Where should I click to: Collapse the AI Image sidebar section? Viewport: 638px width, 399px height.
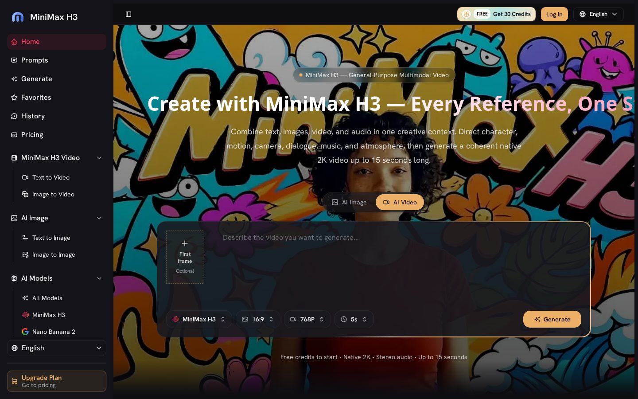pyautogui.click(x=99, y=218)
